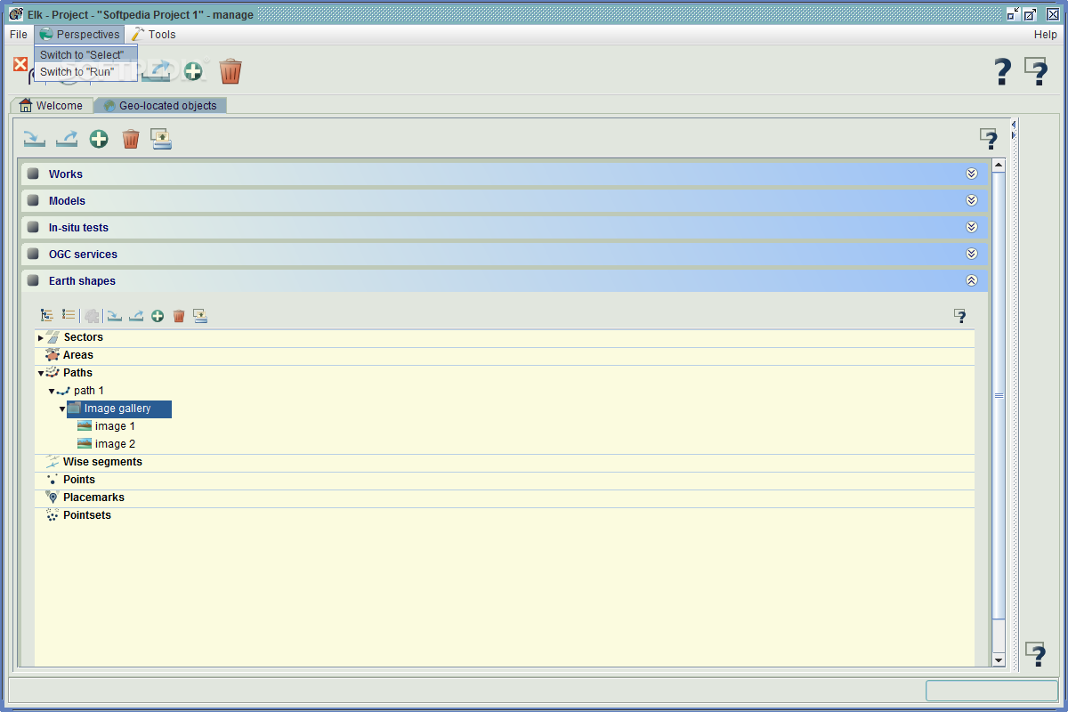This screenshot has height=712, width=1068.
Task: Select the Placemarks tree row
Action: [505, 498]
